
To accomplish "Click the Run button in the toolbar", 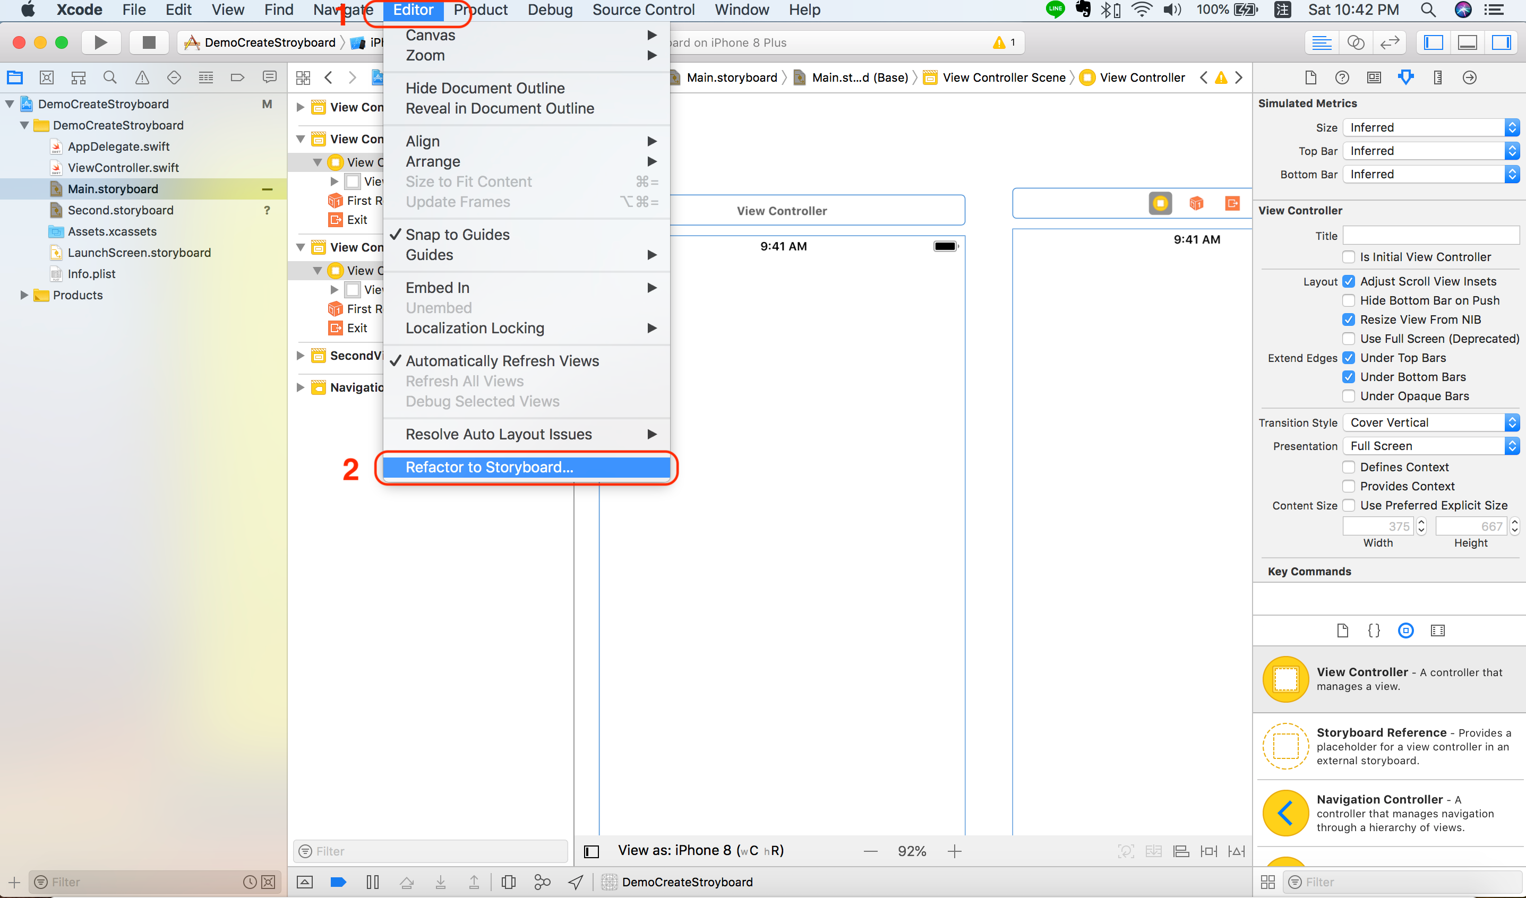I will (100, 42).
